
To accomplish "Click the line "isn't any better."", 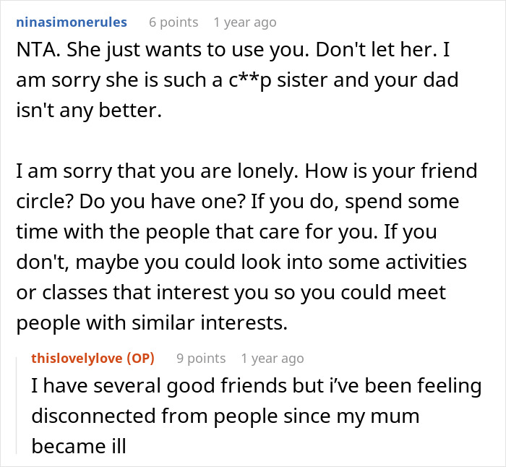I will 89,111.
